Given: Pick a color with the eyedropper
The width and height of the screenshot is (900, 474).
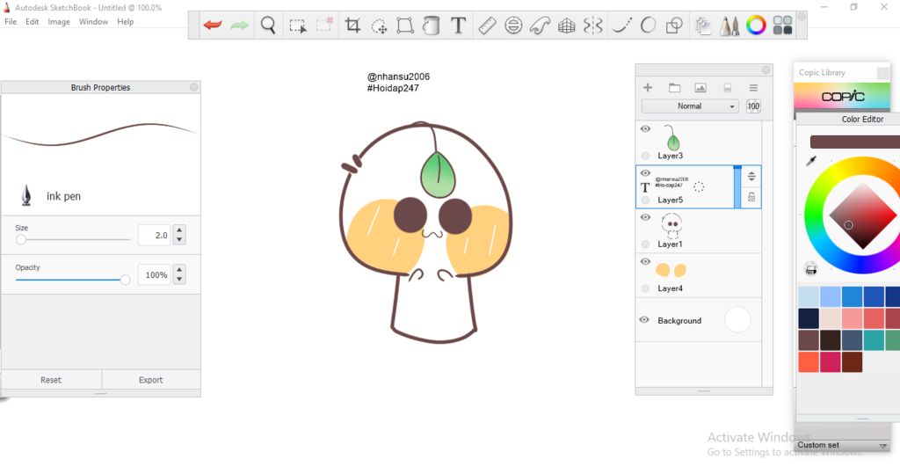Looking at the screenshot, I should point(811,160).
